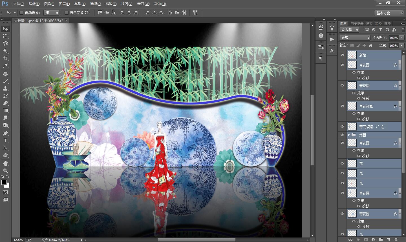Click the foreground color swatch
Screen dimensions: 406x242
pyautogui.click(x=4, y=182)
